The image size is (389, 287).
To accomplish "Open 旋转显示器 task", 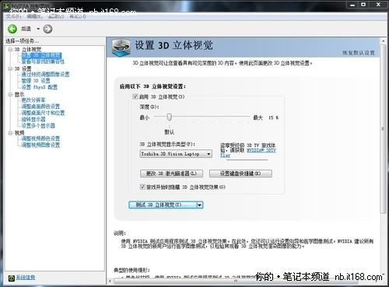I will tap(33, 119).
